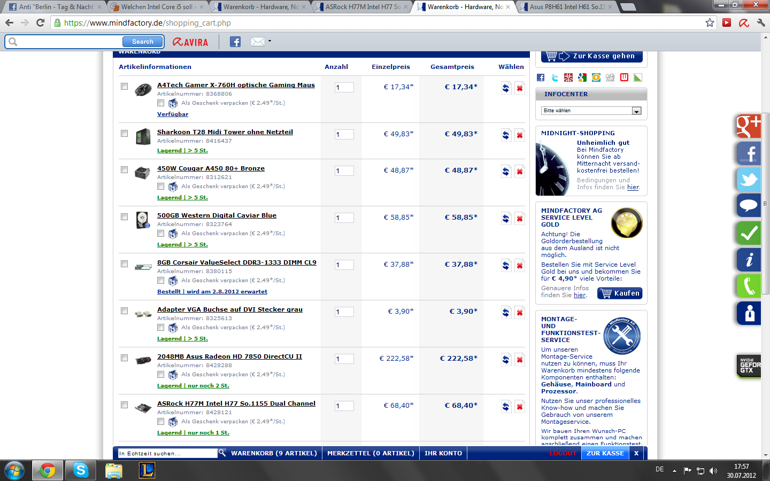Switch to 'Welchen Intel Core i5 soll' tab

pos(156,7)
